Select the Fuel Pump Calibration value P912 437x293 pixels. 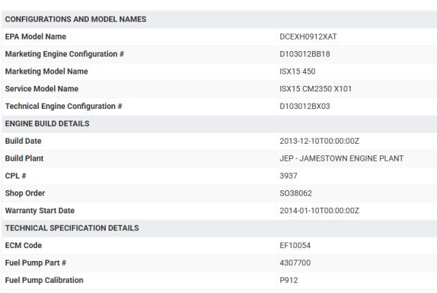pyautogui.click(x=288, y=280)
